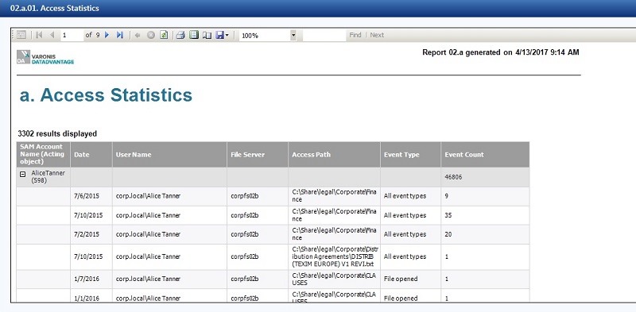636x312 pixels.
Task: Click the report generated timestamp text
Action: (x=501, y=52)
